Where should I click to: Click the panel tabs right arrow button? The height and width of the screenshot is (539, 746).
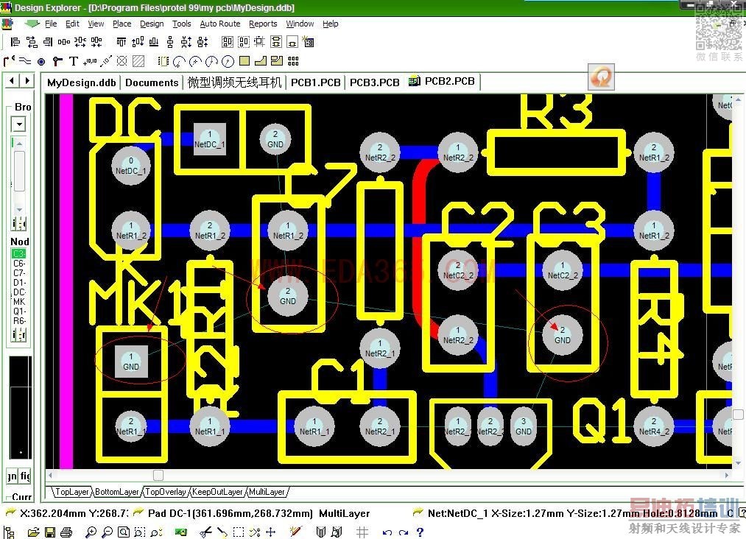(27, 80)
